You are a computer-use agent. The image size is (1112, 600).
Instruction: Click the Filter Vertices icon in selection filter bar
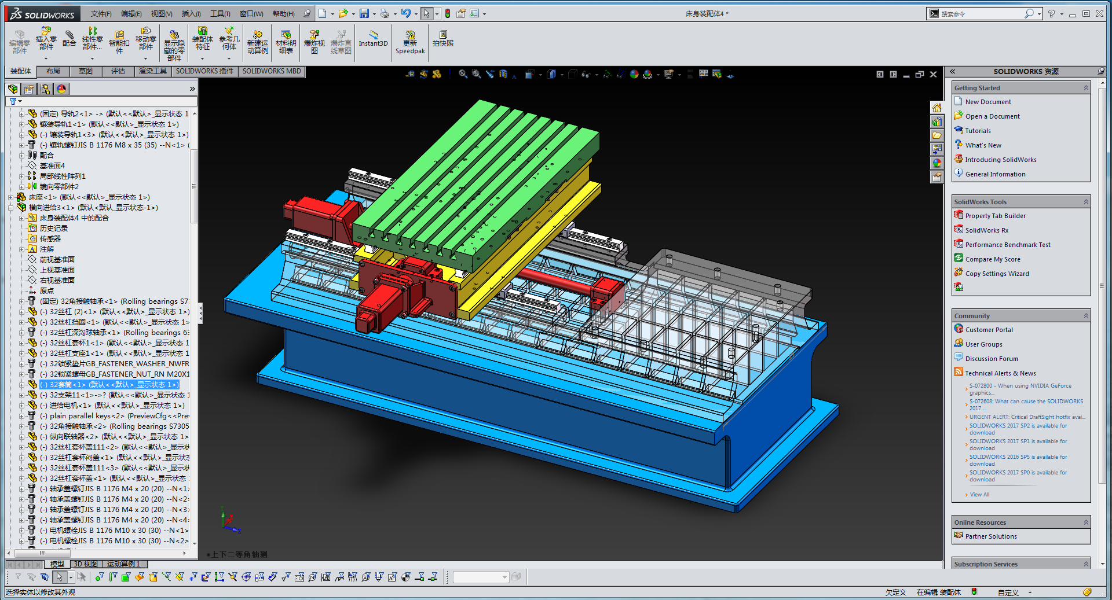[x=100, y=577]
